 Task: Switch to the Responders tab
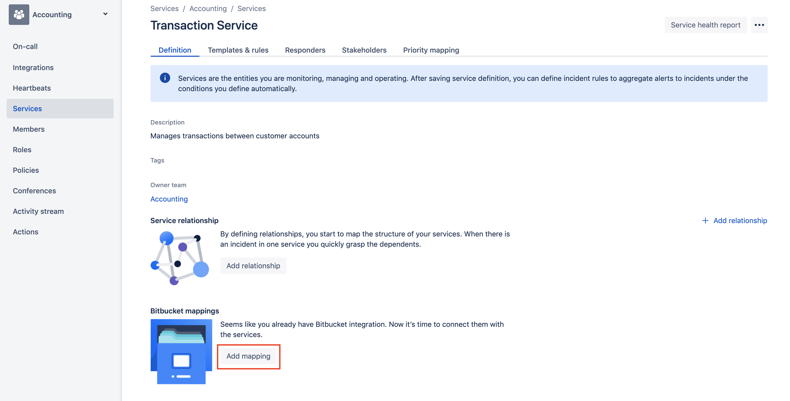pyautogui.click(x=305, y=50)
